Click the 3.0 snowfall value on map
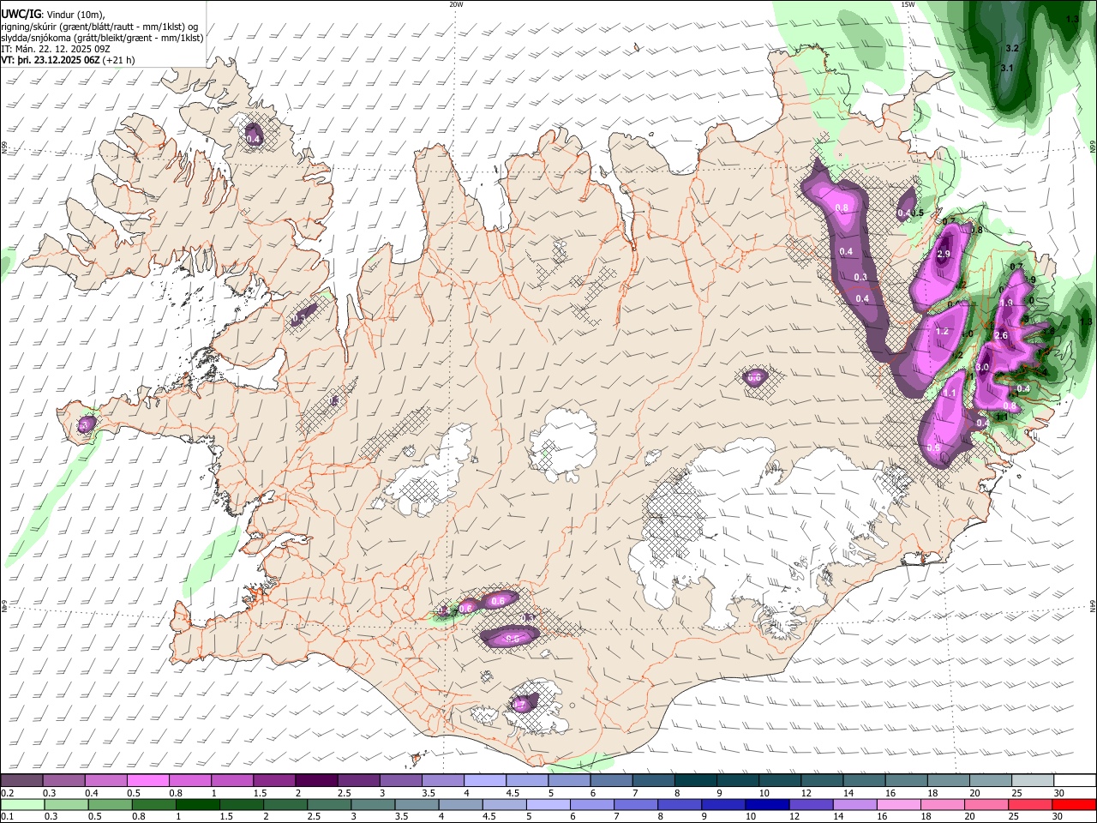 (x=982, y=367)
